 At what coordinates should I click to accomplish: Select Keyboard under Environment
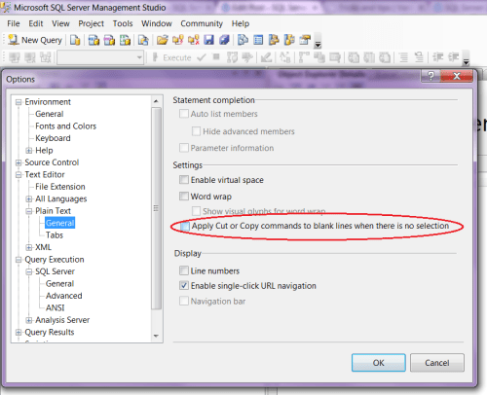pos(53,138)
